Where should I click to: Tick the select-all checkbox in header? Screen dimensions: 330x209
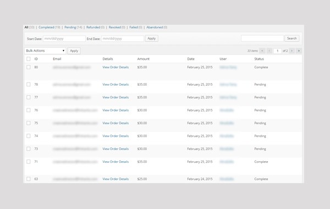pos(29,59)
